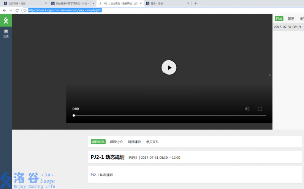Viewport: 304px width, 189px height.
Task: Switch to the 回放 tab
Action: pos(279,19)
